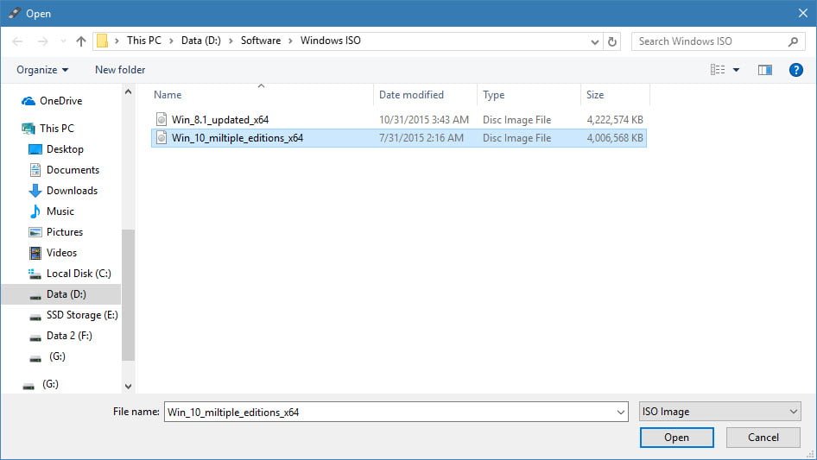Change view with the view icon

click(x=718, y=69)
